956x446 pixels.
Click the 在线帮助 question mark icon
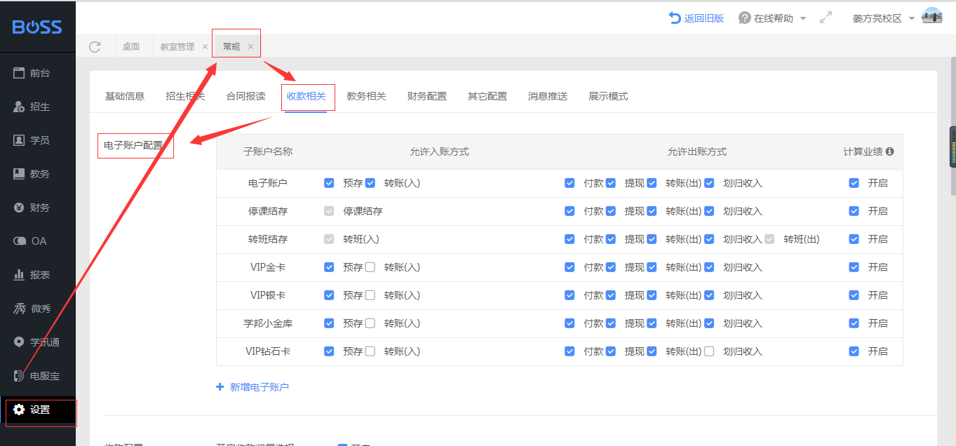click(744, 18)
